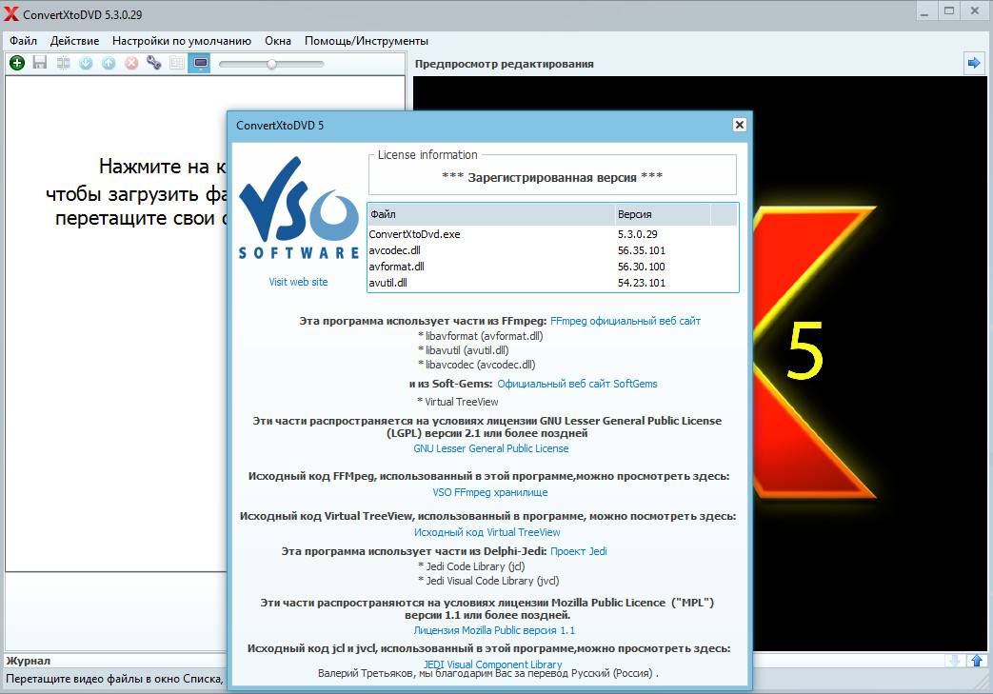
Task: Click the save project floppy icon
Action: (x=40, y=63)
